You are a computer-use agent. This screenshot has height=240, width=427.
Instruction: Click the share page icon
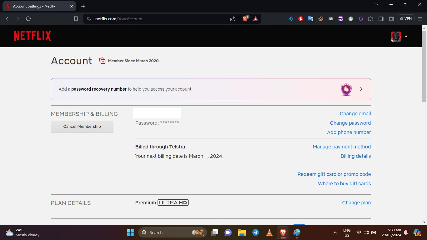click(x=233, y=19)
